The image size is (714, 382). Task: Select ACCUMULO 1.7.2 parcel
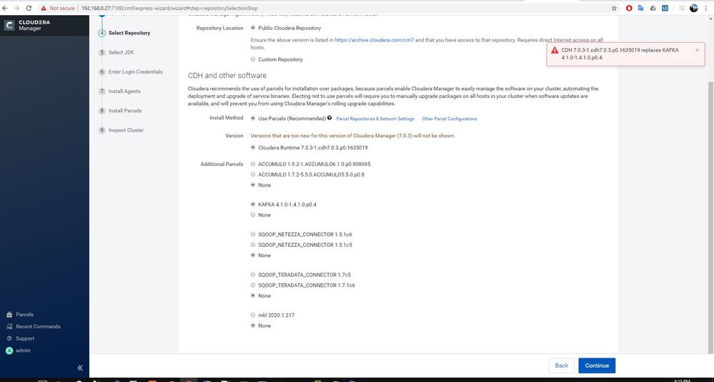[253, 174]
